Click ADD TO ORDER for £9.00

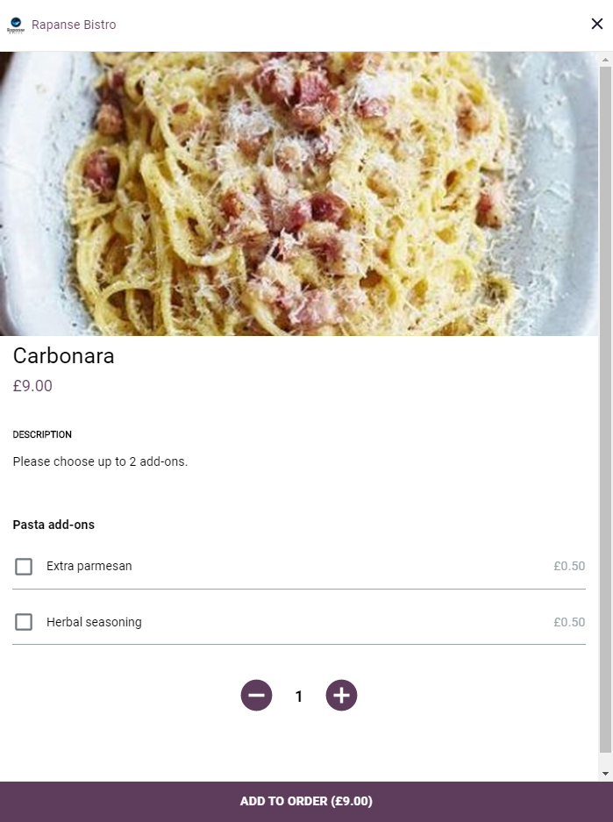(x=306, y=801)
